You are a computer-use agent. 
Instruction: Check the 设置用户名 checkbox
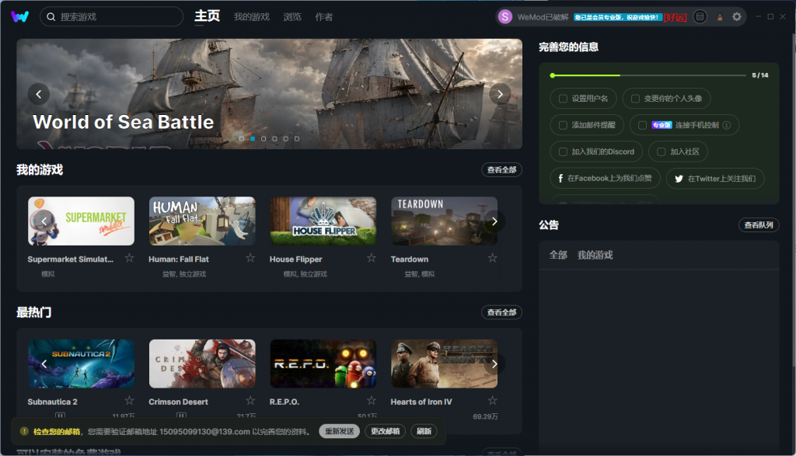click(563, 99)
